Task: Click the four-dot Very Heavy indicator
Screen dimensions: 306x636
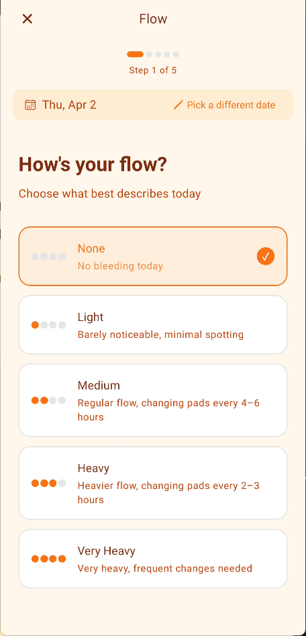Action: click(48, 559)
